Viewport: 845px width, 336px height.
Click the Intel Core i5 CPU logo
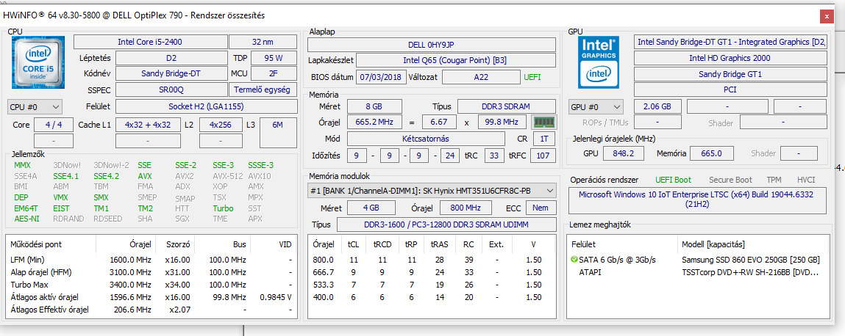pyautogui.click(x=38, y=62)
